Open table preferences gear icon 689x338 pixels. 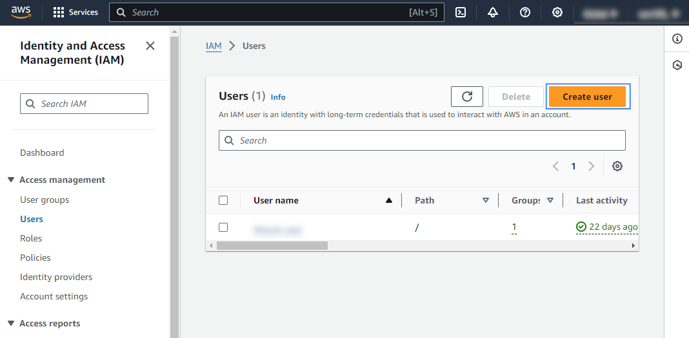(x=617, y=166)
